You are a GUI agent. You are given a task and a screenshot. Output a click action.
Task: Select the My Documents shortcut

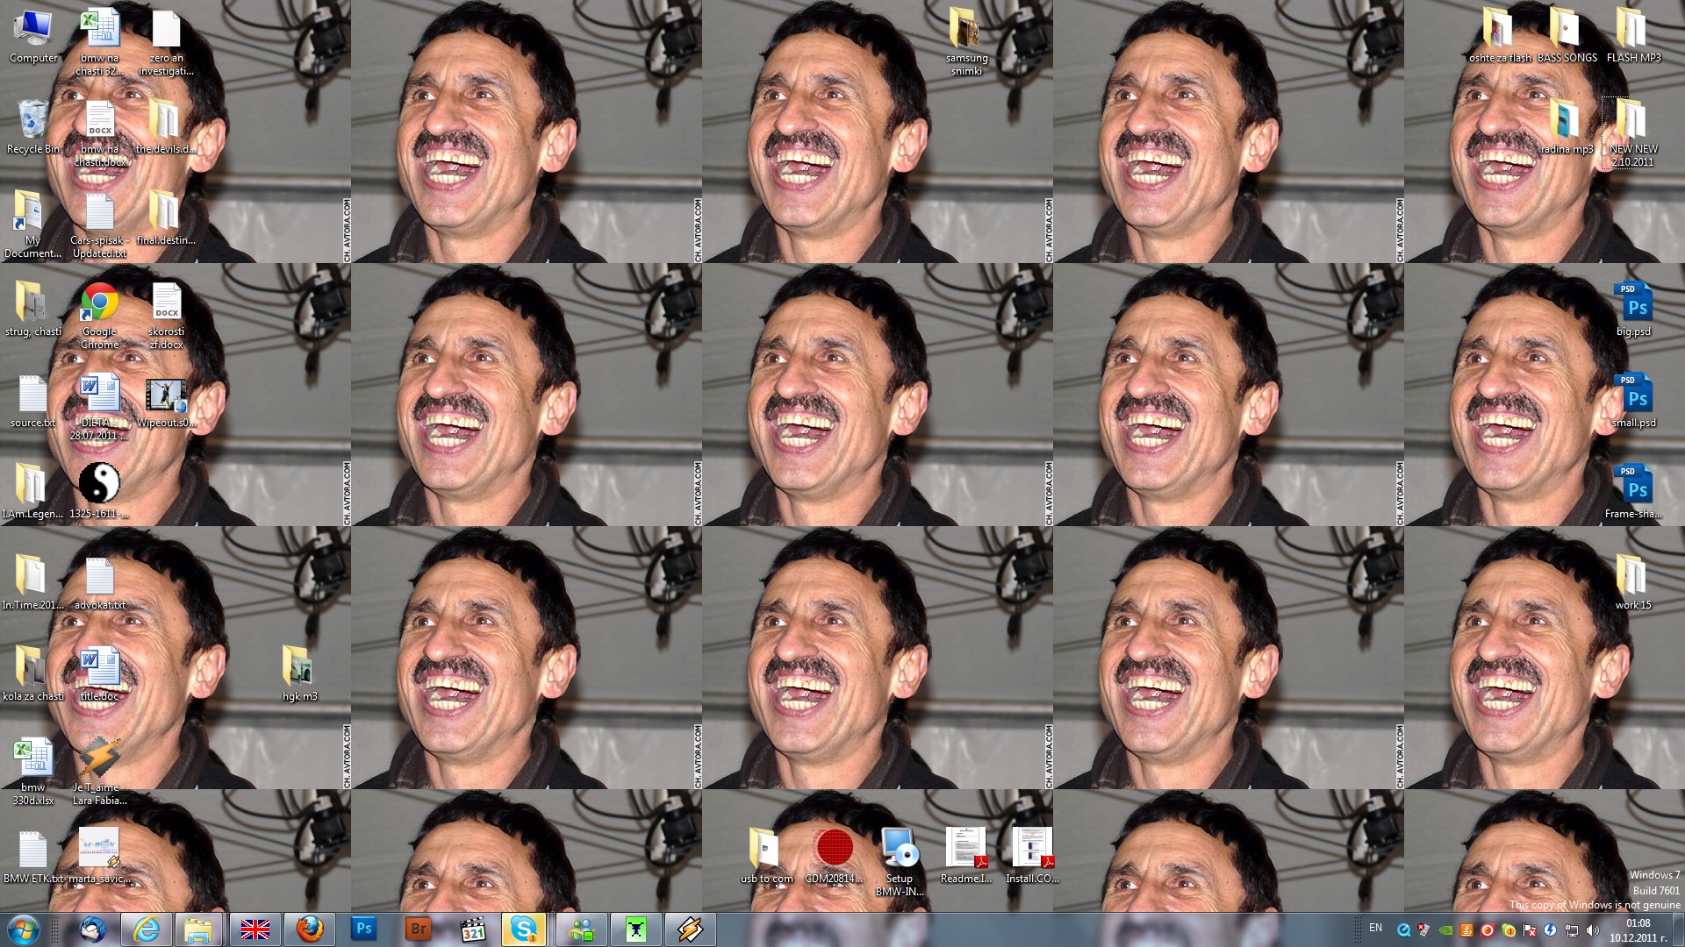click(x=32, y=224)
